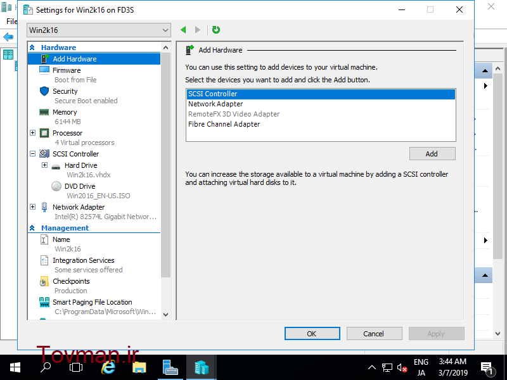The height and width of the screenshot is (380, 507).
Task: Click the Hard Drive icon
Action: click(56, 167)
